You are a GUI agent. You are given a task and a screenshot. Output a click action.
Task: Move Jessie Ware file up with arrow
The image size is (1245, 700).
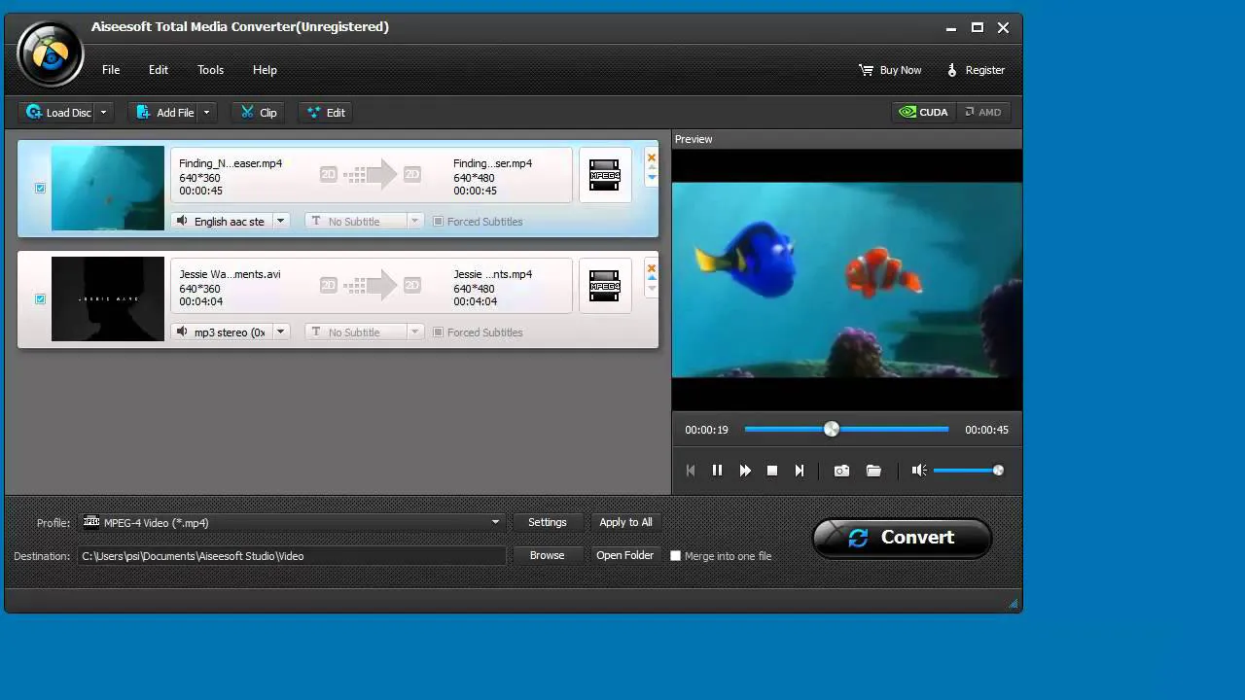652,278
